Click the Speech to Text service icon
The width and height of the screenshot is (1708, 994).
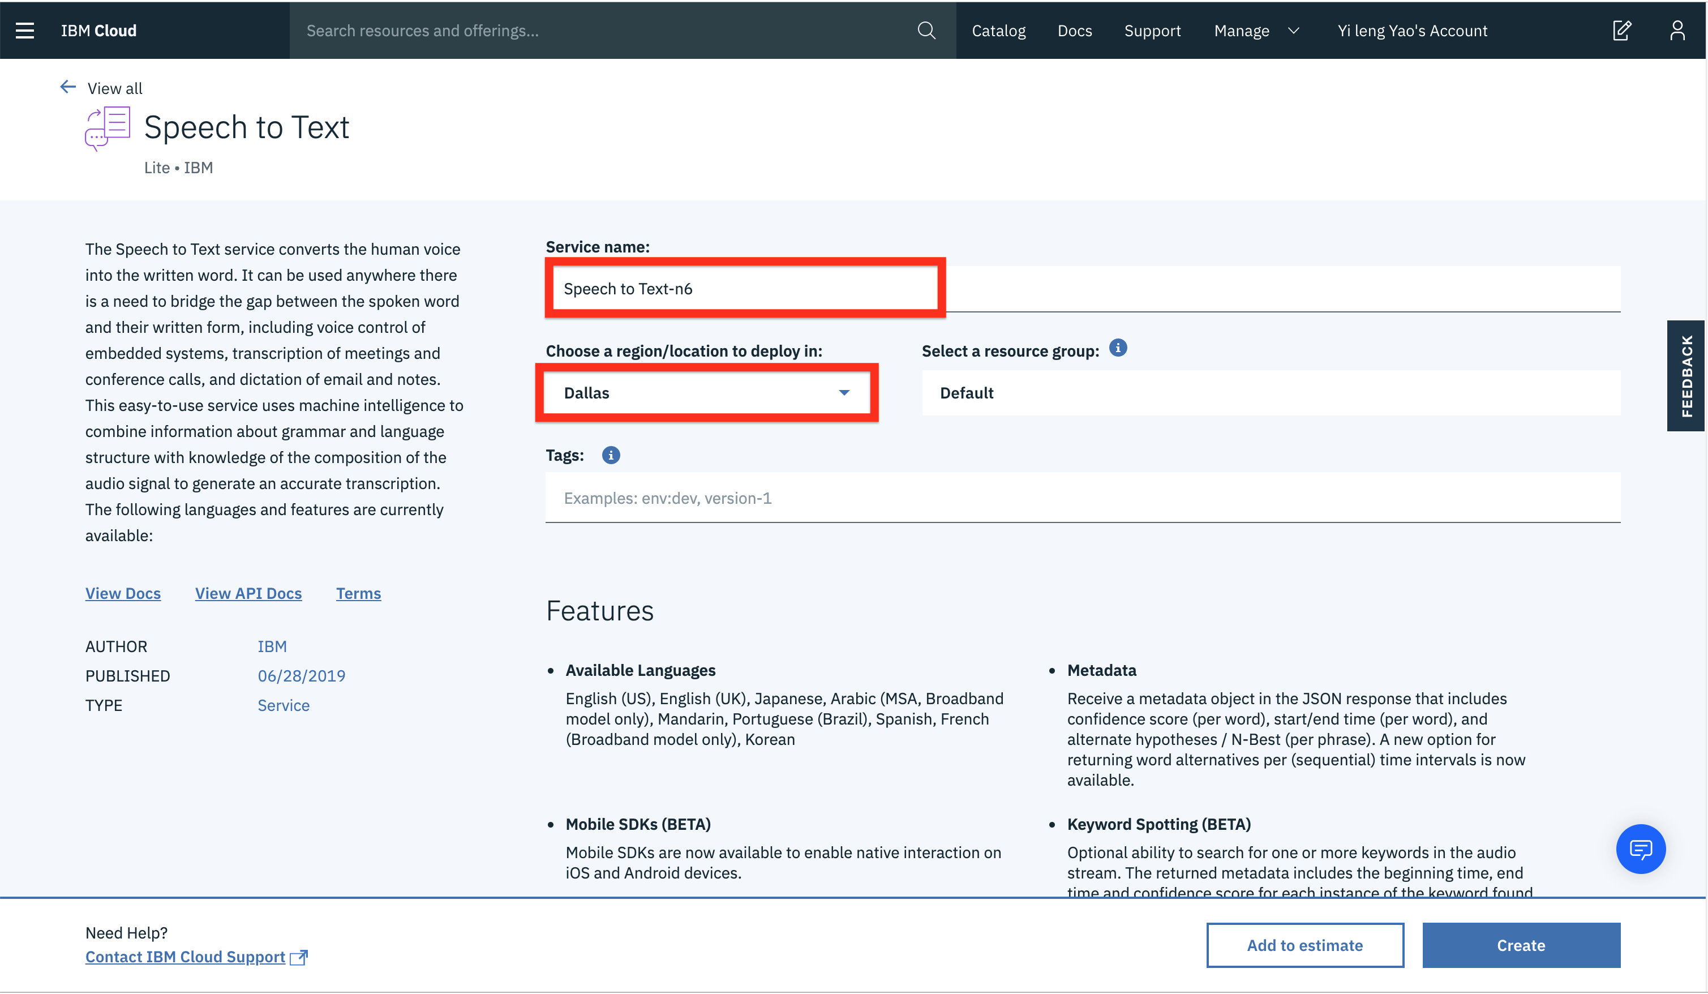pos(108,128)
